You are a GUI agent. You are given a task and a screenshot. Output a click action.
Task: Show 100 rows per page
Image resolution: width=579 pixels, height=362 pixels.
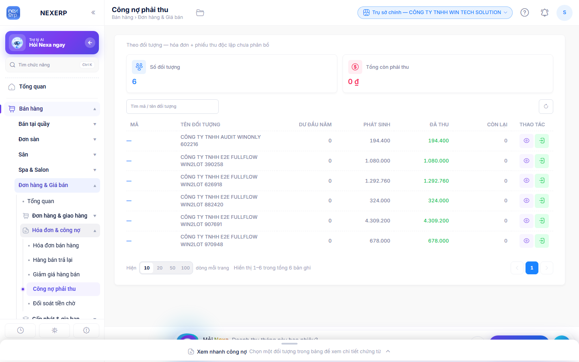click(185, 268)
